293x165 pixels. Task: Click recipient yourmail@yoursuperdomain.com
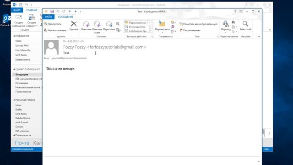pos(69,58)
